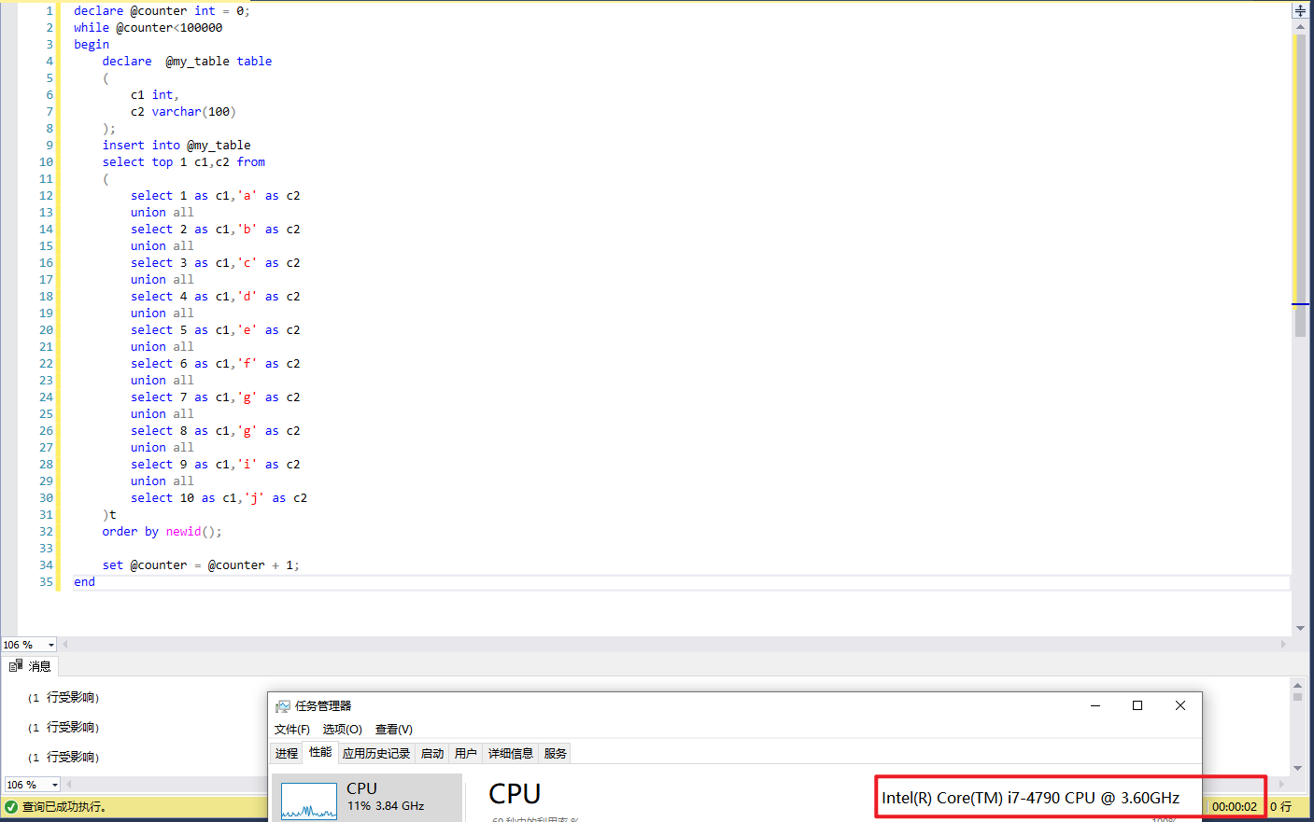Click the 'begin' keyword line
This screenshot has height=822, width=1314.
[x=92, y=45]
